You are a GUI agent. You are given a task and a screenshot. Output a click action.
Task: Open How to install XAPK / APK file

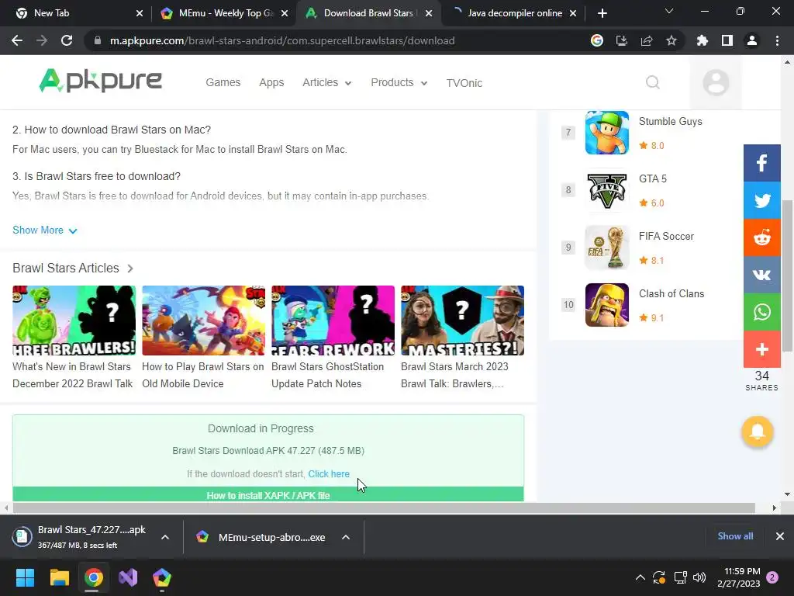pyautogui.click(x=268, y=495)
